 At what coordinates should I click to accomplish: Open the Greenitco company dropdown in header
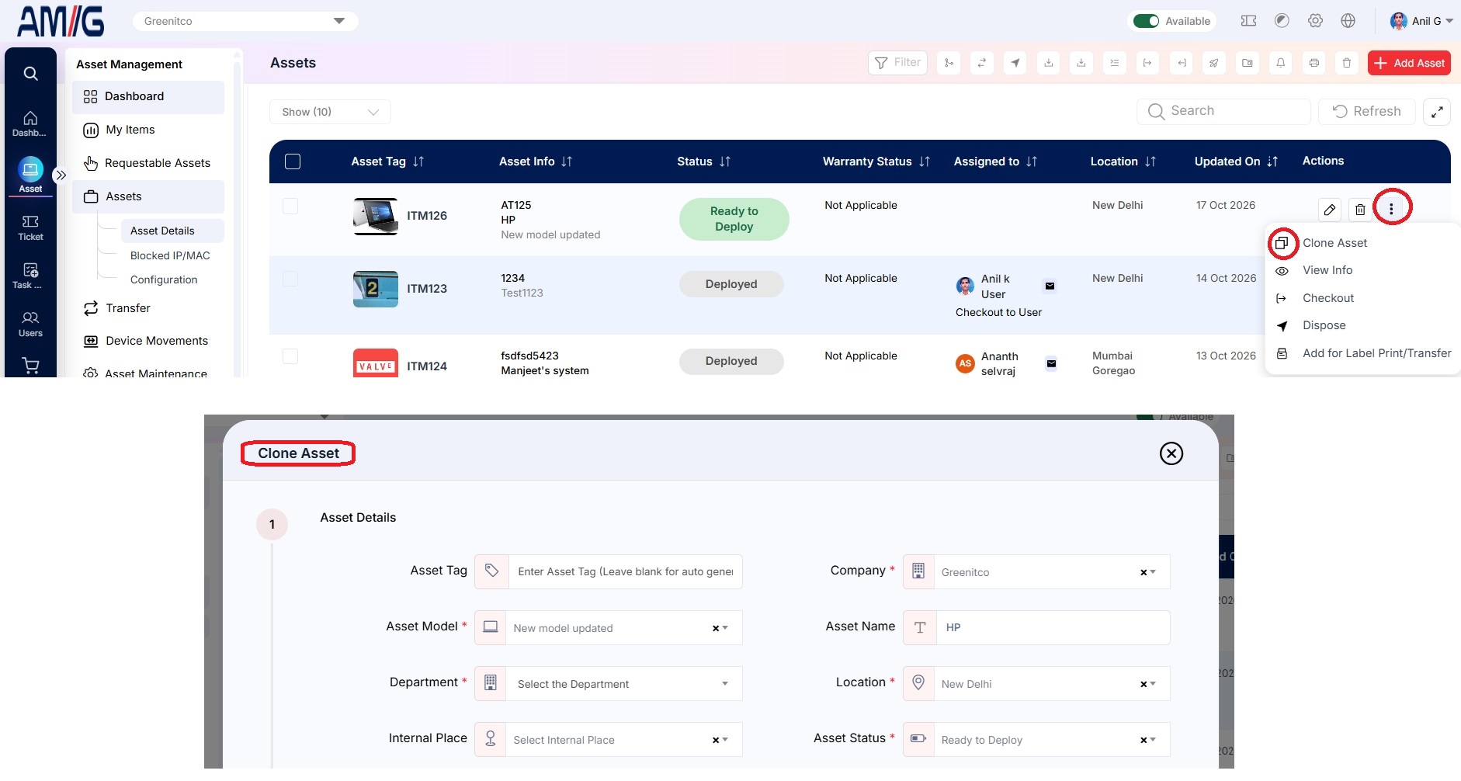[x=245, y=21]
